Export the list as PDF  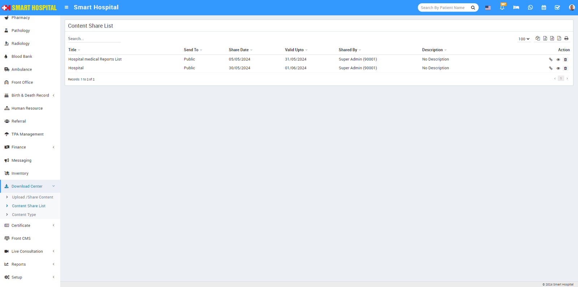[559, 38]
